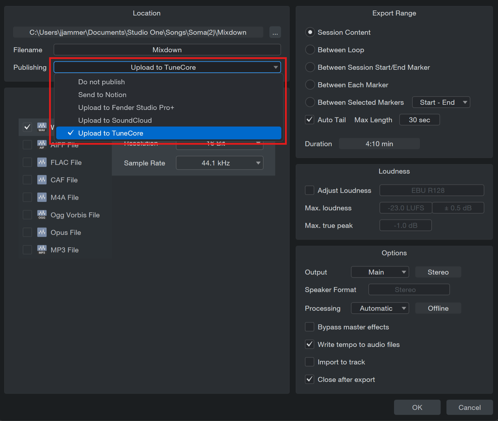Choose Upload to SoundCloud menu entry
The image size is (498, 421).
[169, 120]
